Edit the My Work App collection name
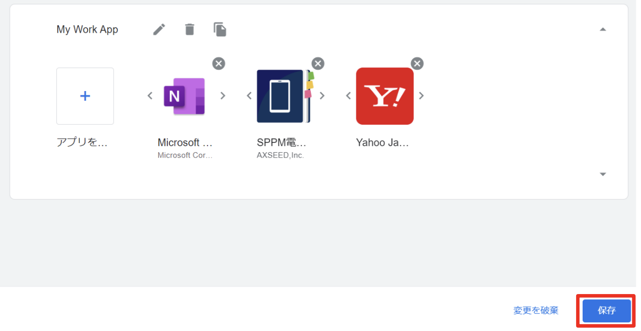Screen dimensions: 641x331 click(x=159, y=29)
